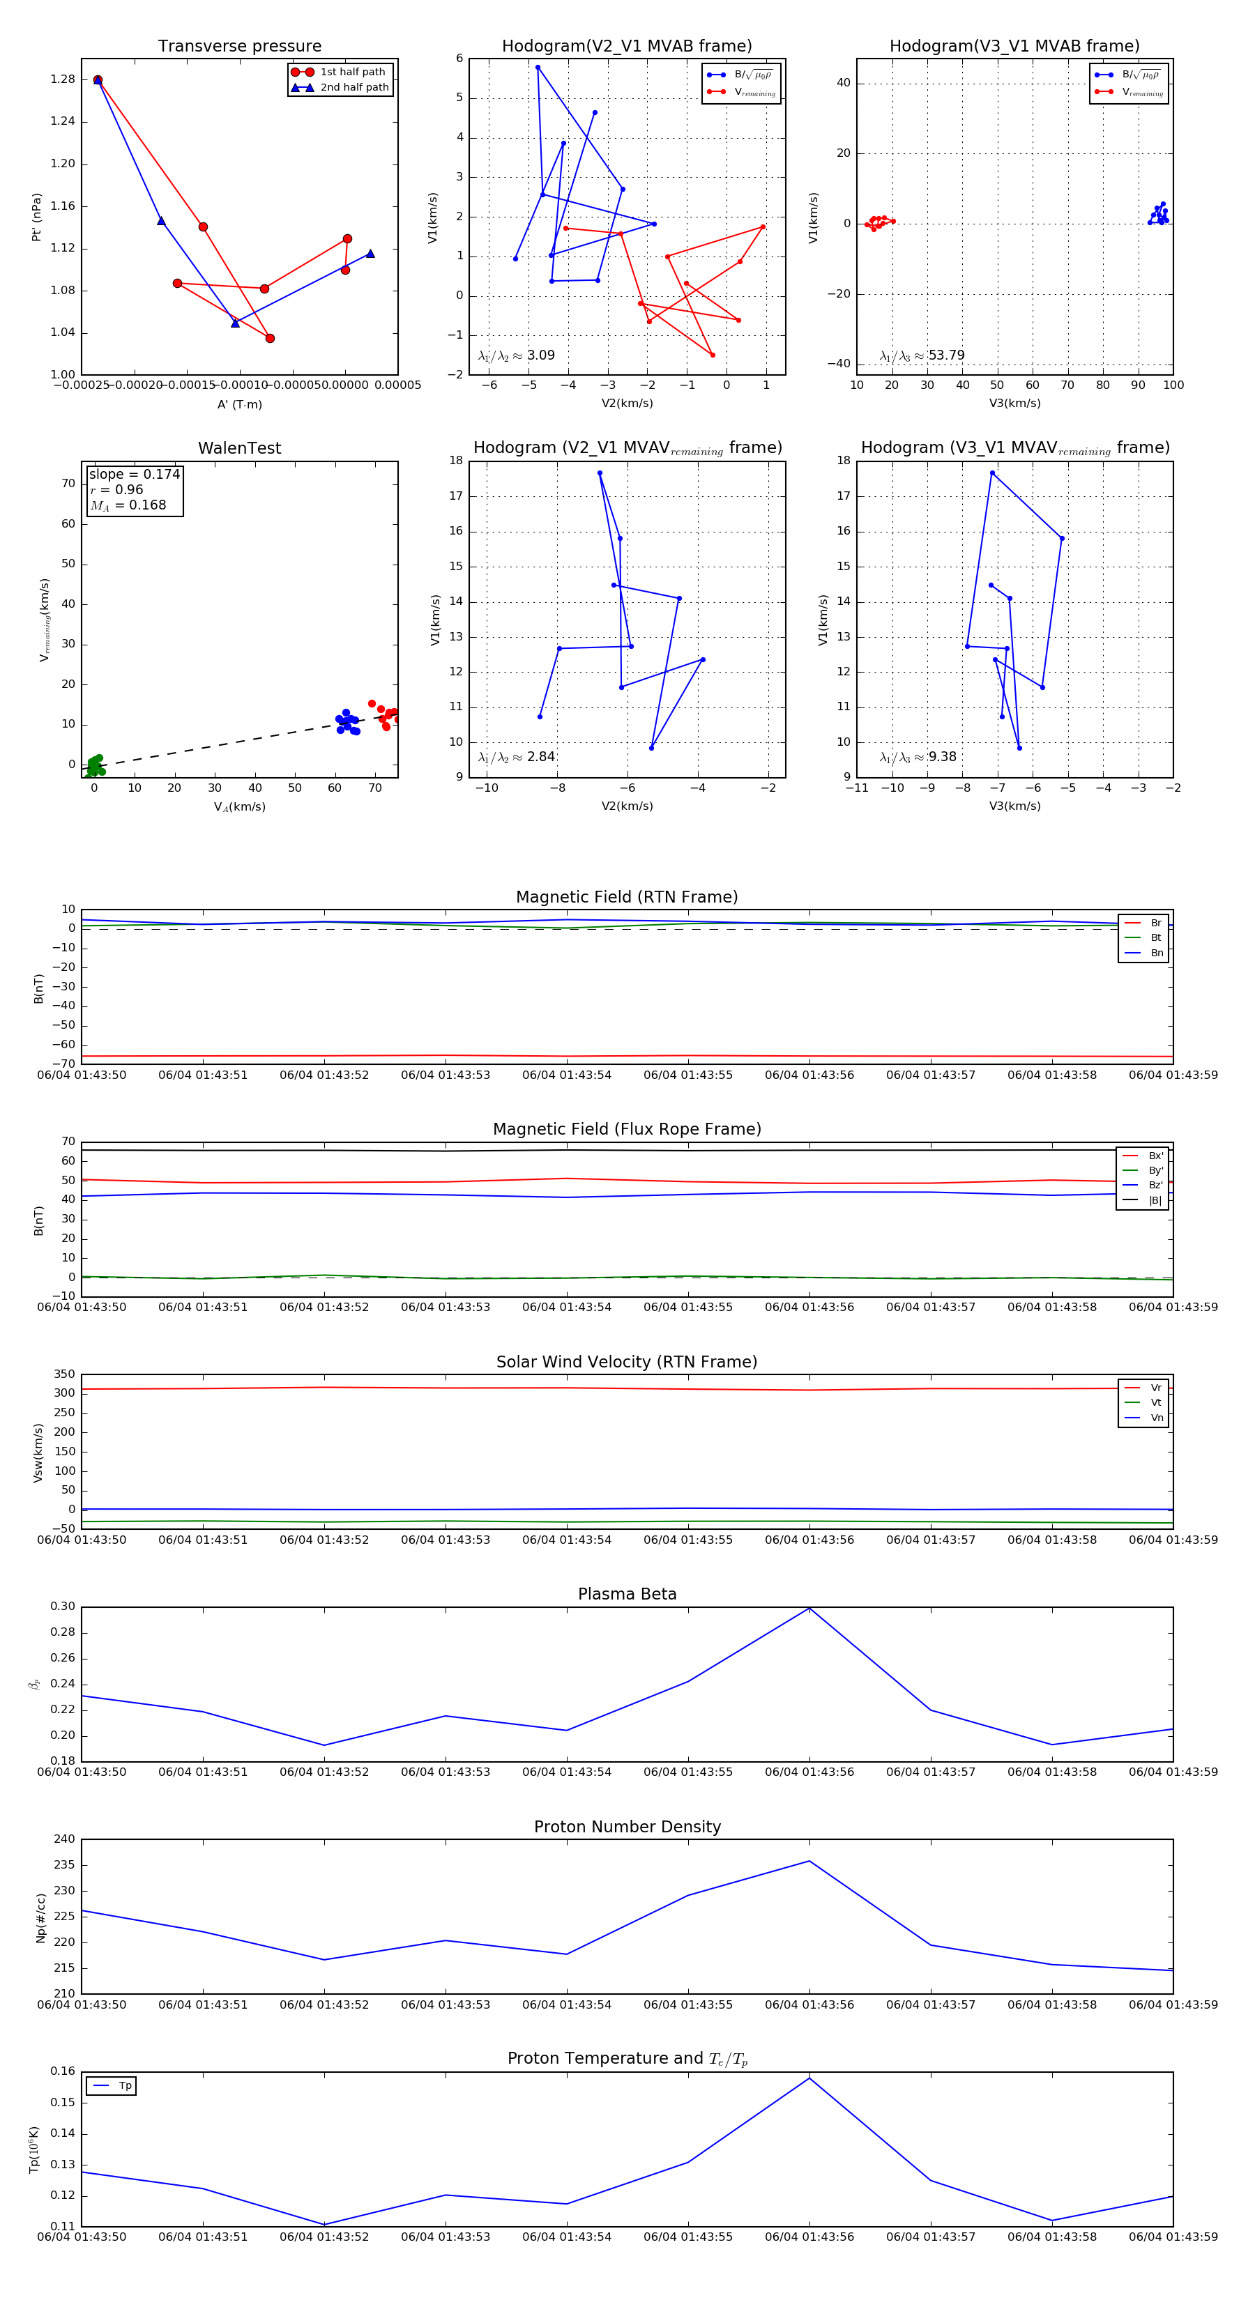Click the 'Solar Wind Velocity (RTN Frame)' title
1255x2300 pixels.
point(627,1362)
